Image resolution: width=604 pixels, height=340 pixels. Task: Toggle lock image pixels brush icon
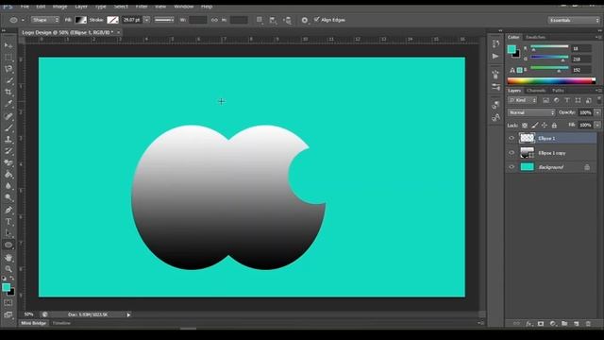tap(535, 126)
